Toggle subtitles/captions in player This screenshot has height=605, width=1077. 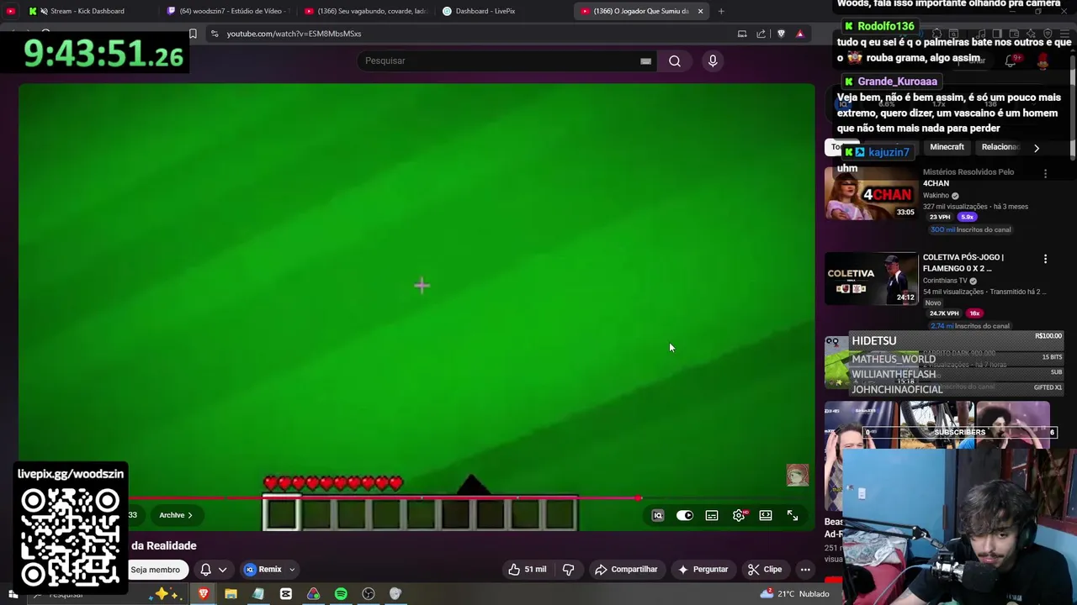tap(712, 515)
